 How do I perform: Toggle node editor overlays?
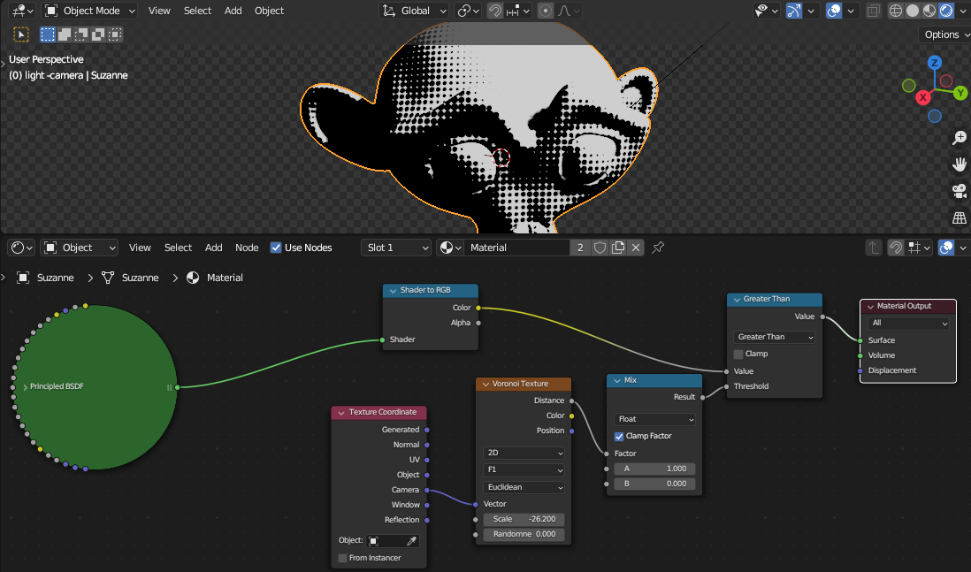946,248
